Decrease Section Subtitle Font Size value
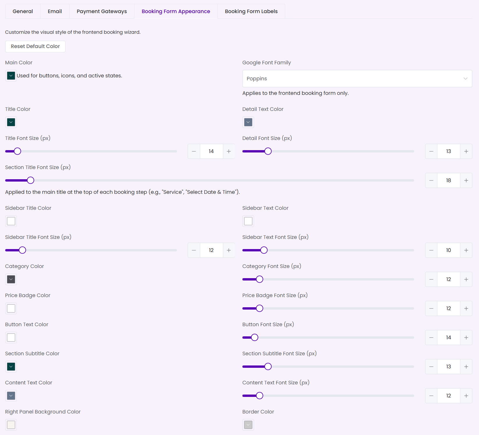 [431, 367]
